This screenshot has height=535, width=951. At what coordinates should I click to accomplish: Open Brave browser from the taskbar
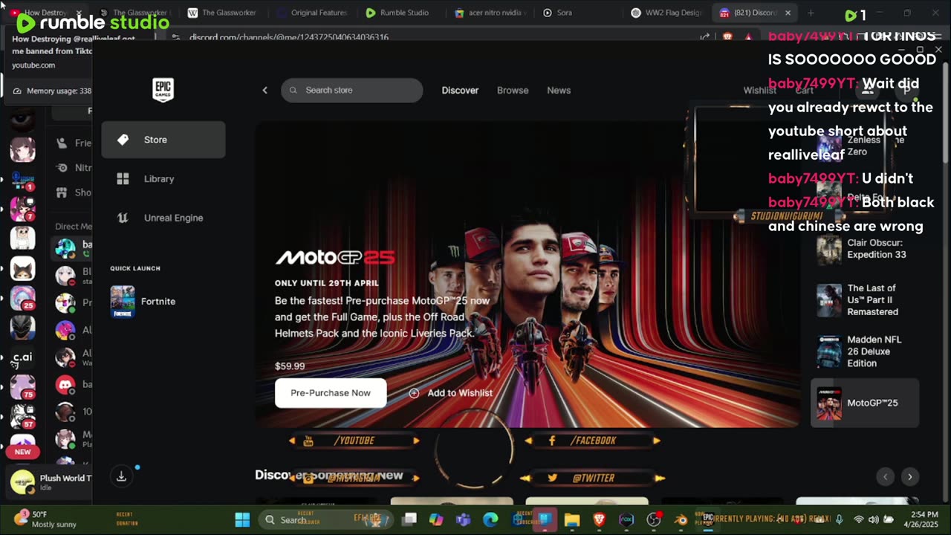599,519
